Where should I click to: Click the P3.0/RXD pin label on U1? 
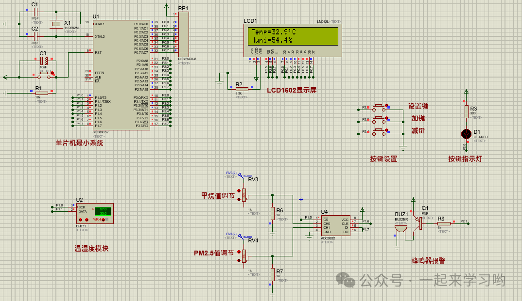coord(141,98)
